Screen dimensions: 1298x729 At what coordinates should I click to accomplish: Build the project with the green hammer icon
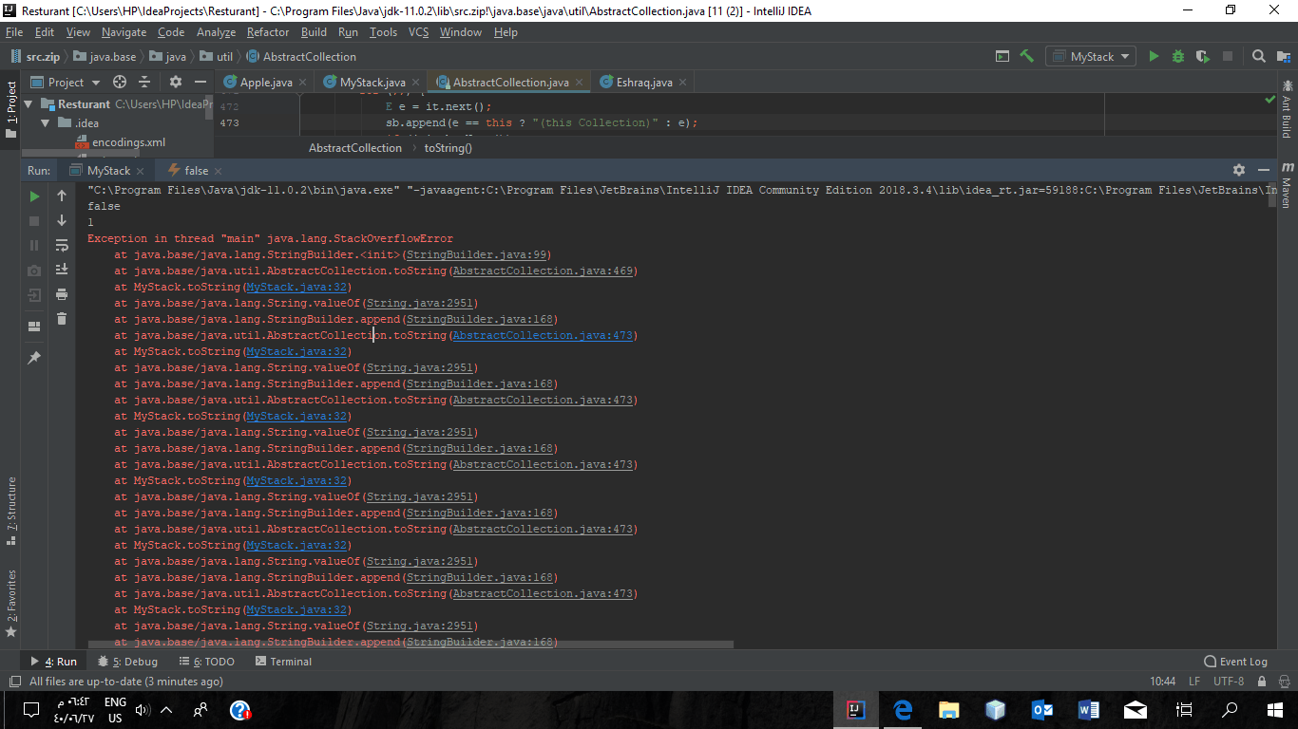[1026, 56]
